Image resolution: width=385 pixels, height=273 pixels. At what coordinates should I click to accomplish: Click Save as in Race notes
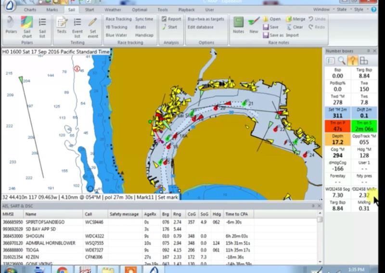click(273, 35)
